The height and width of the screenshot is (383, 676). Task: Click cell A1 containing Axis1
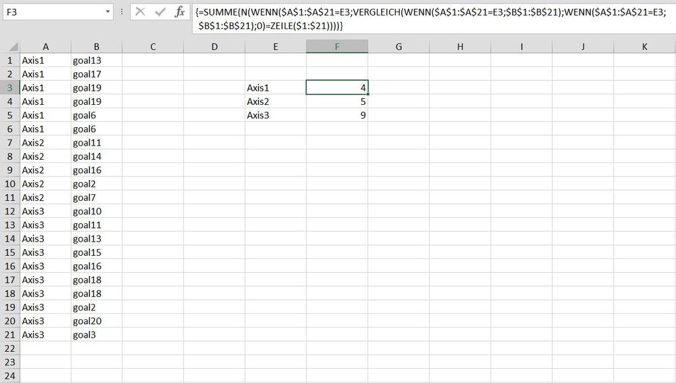click(46, 60)
